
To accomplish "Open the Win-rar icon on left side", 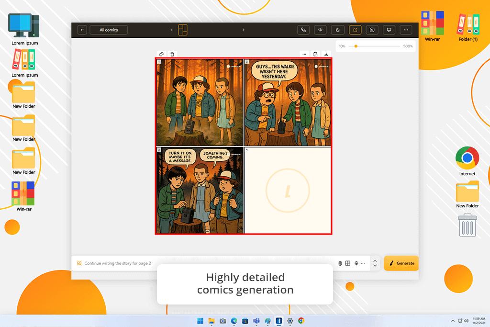I will [24, 196].
